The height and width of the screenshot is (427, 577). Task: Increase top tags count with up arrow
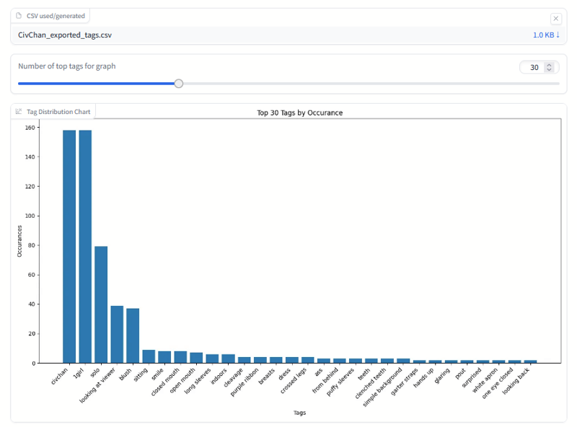[549, 65]
